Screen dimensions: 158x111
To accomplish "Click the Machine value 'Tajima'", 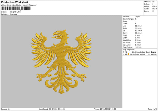I will (138, 16).
